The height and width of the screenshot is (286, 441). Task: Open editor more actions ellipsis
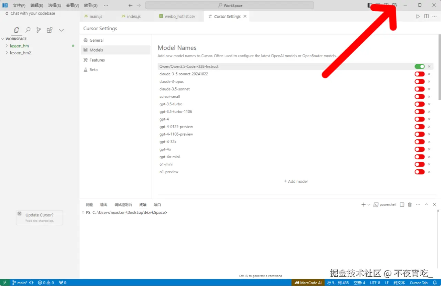434,16
